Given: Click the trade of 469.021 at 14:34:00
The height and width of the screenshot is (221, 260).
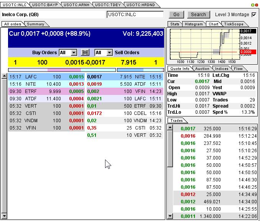Looking at the screenshot, I should tap(215, 202).
